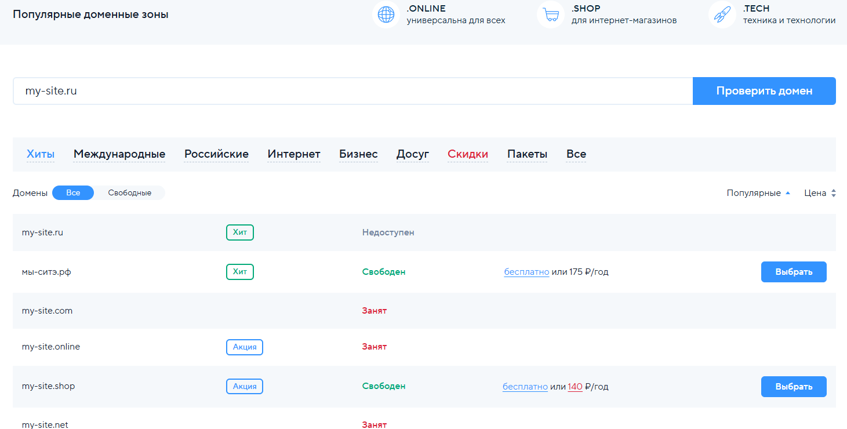The width and height of the screenshot is (847, 429).
Task: Switch domain filter to Свободные
Action: tap(129, 193)
